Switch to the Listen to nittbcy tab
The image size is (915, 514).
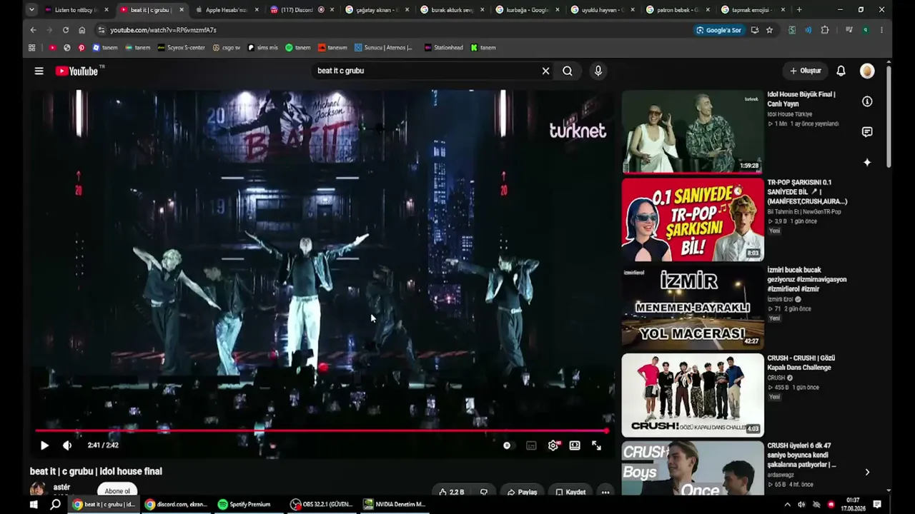coord(76,10)
